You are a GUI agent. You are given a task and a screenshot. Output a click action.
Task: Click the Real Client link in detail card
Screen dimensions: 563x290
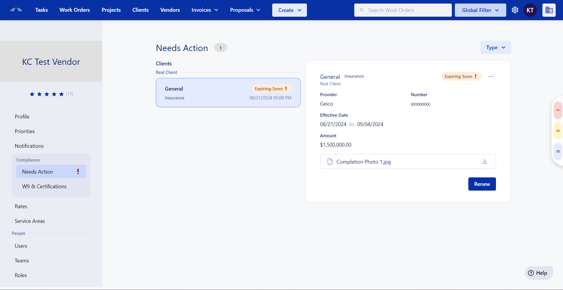click(x=330, y=84)
